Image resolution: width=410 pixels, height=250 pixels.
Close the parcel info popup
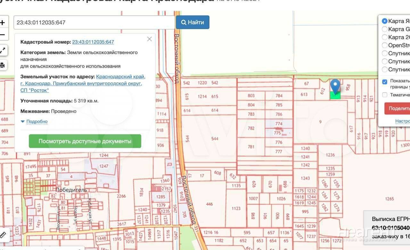149,39
